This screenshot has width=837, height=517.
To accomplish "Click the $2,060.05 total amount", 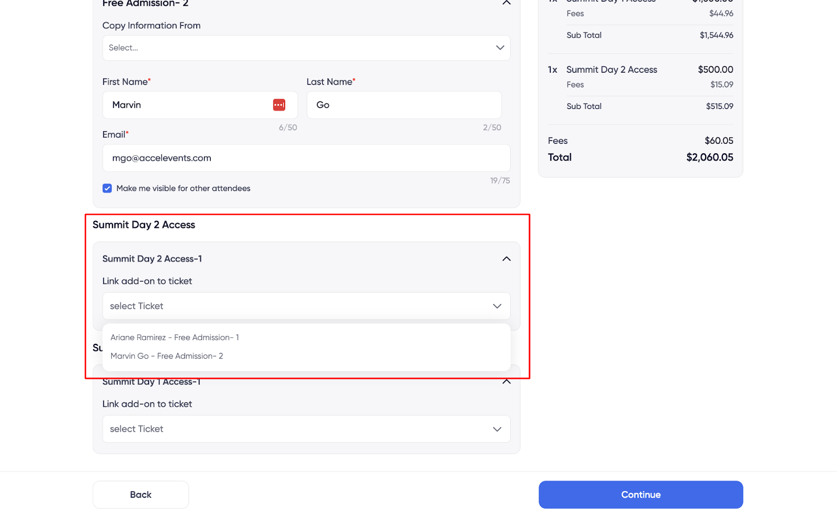I will 710,157.
